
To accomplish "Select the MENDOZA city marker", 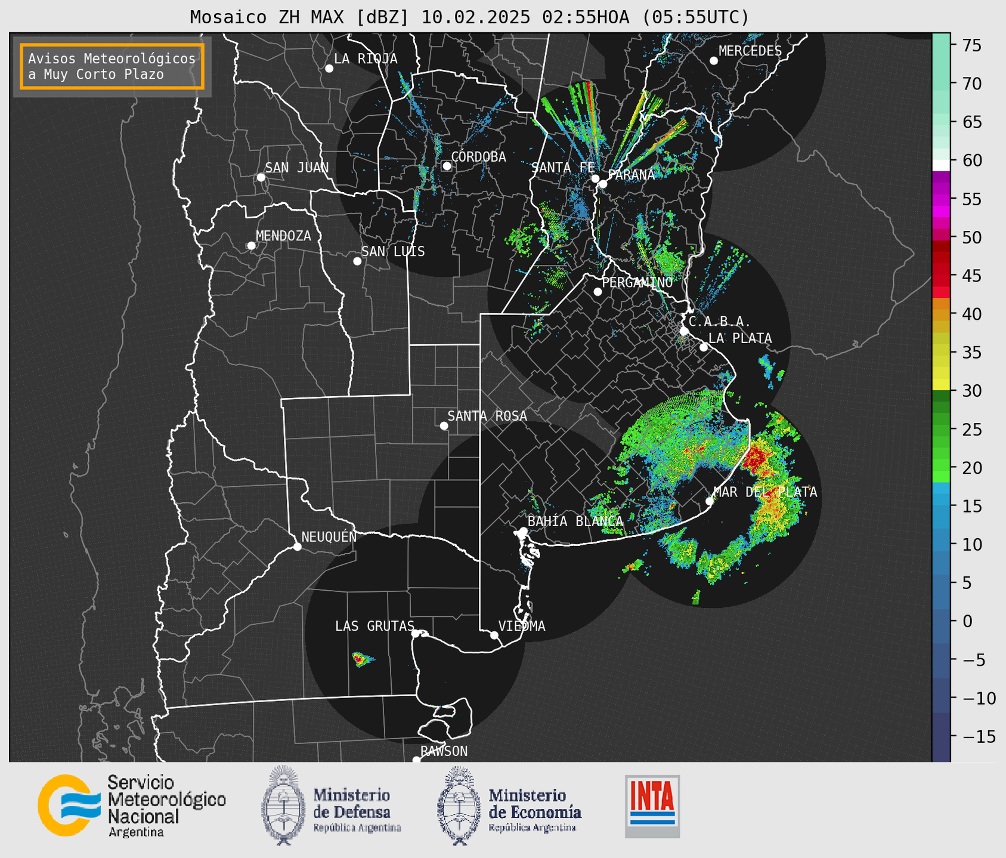I will (x=252, y=246).
